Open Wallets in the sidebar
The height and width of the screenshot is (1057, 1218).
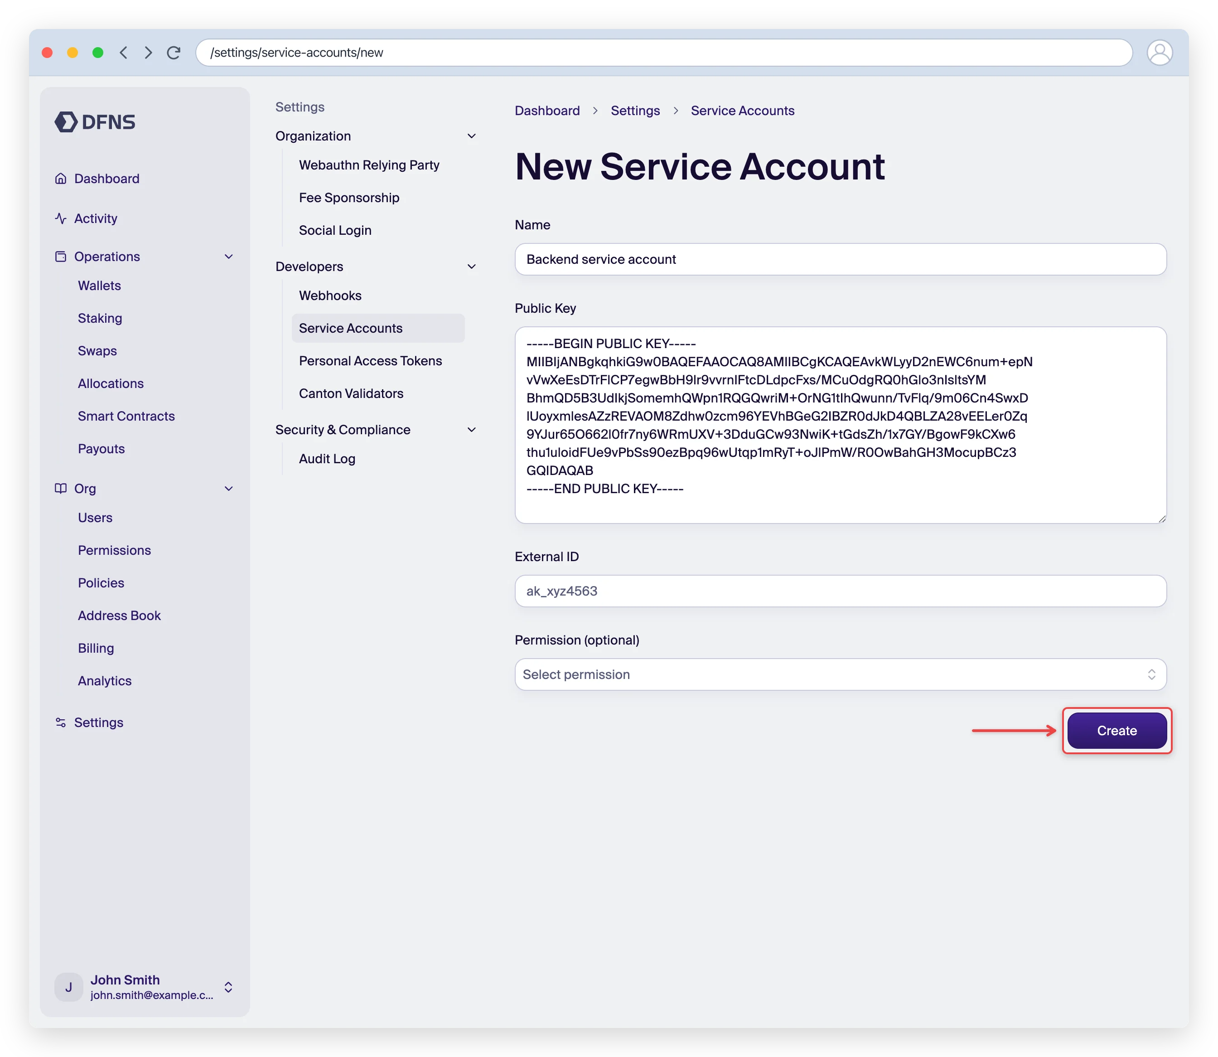[100, 286]
